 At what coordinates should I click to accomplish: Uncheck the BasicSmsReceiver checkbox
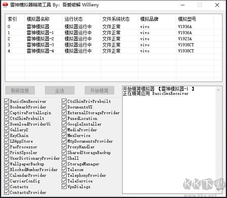point(6,101)
